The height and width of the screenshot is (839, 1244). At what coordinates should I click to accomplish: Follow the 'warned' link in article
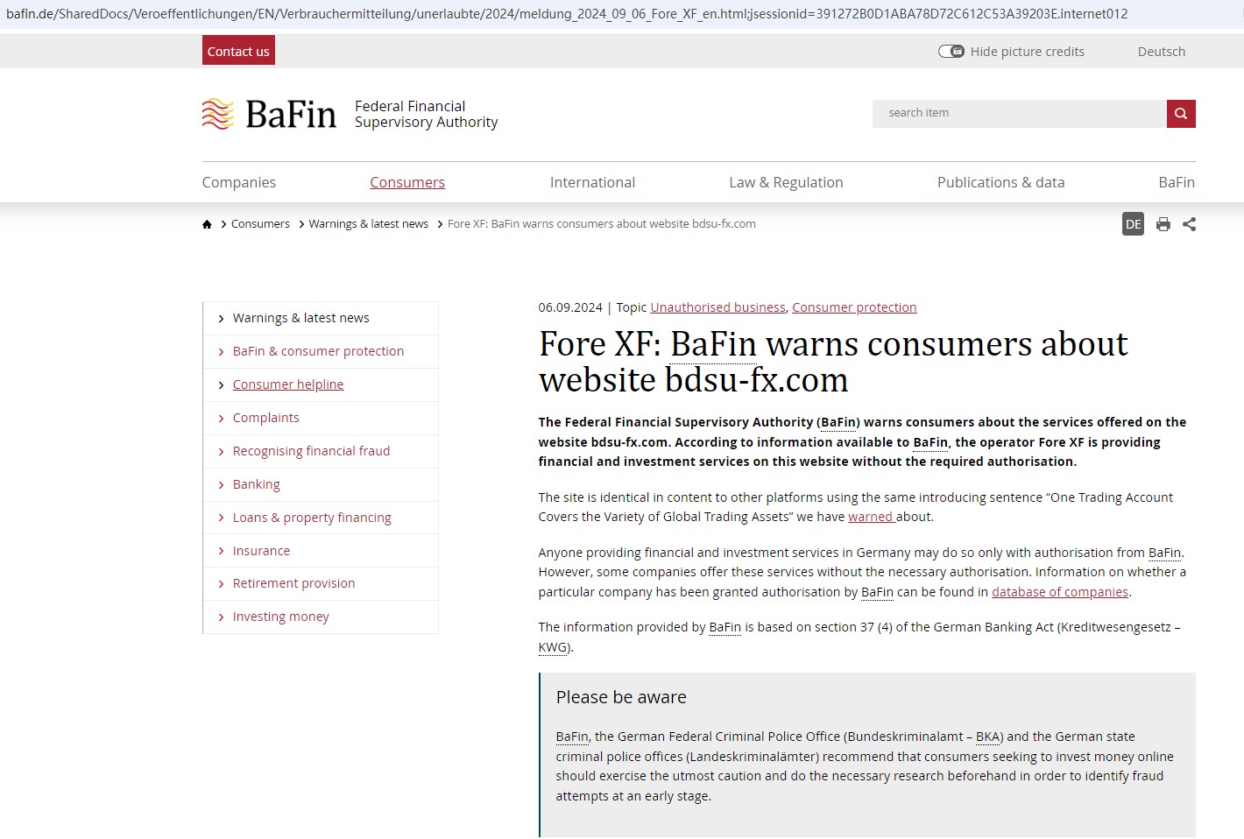(x=870, y=517)
